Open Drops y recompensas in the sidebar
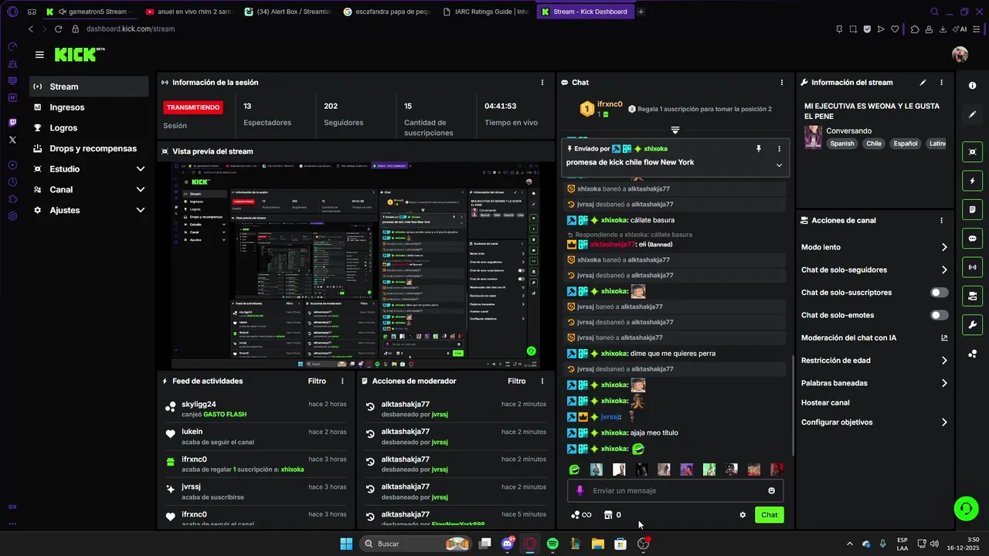This screenshot has height=556, width=989. click(x=90, y=148)
